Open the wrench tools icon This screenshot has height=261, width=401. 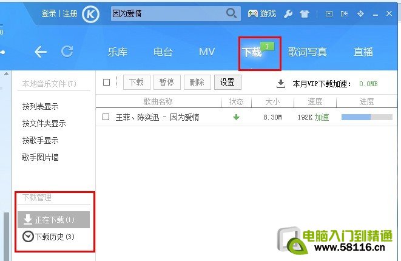[x=288, y=13]
